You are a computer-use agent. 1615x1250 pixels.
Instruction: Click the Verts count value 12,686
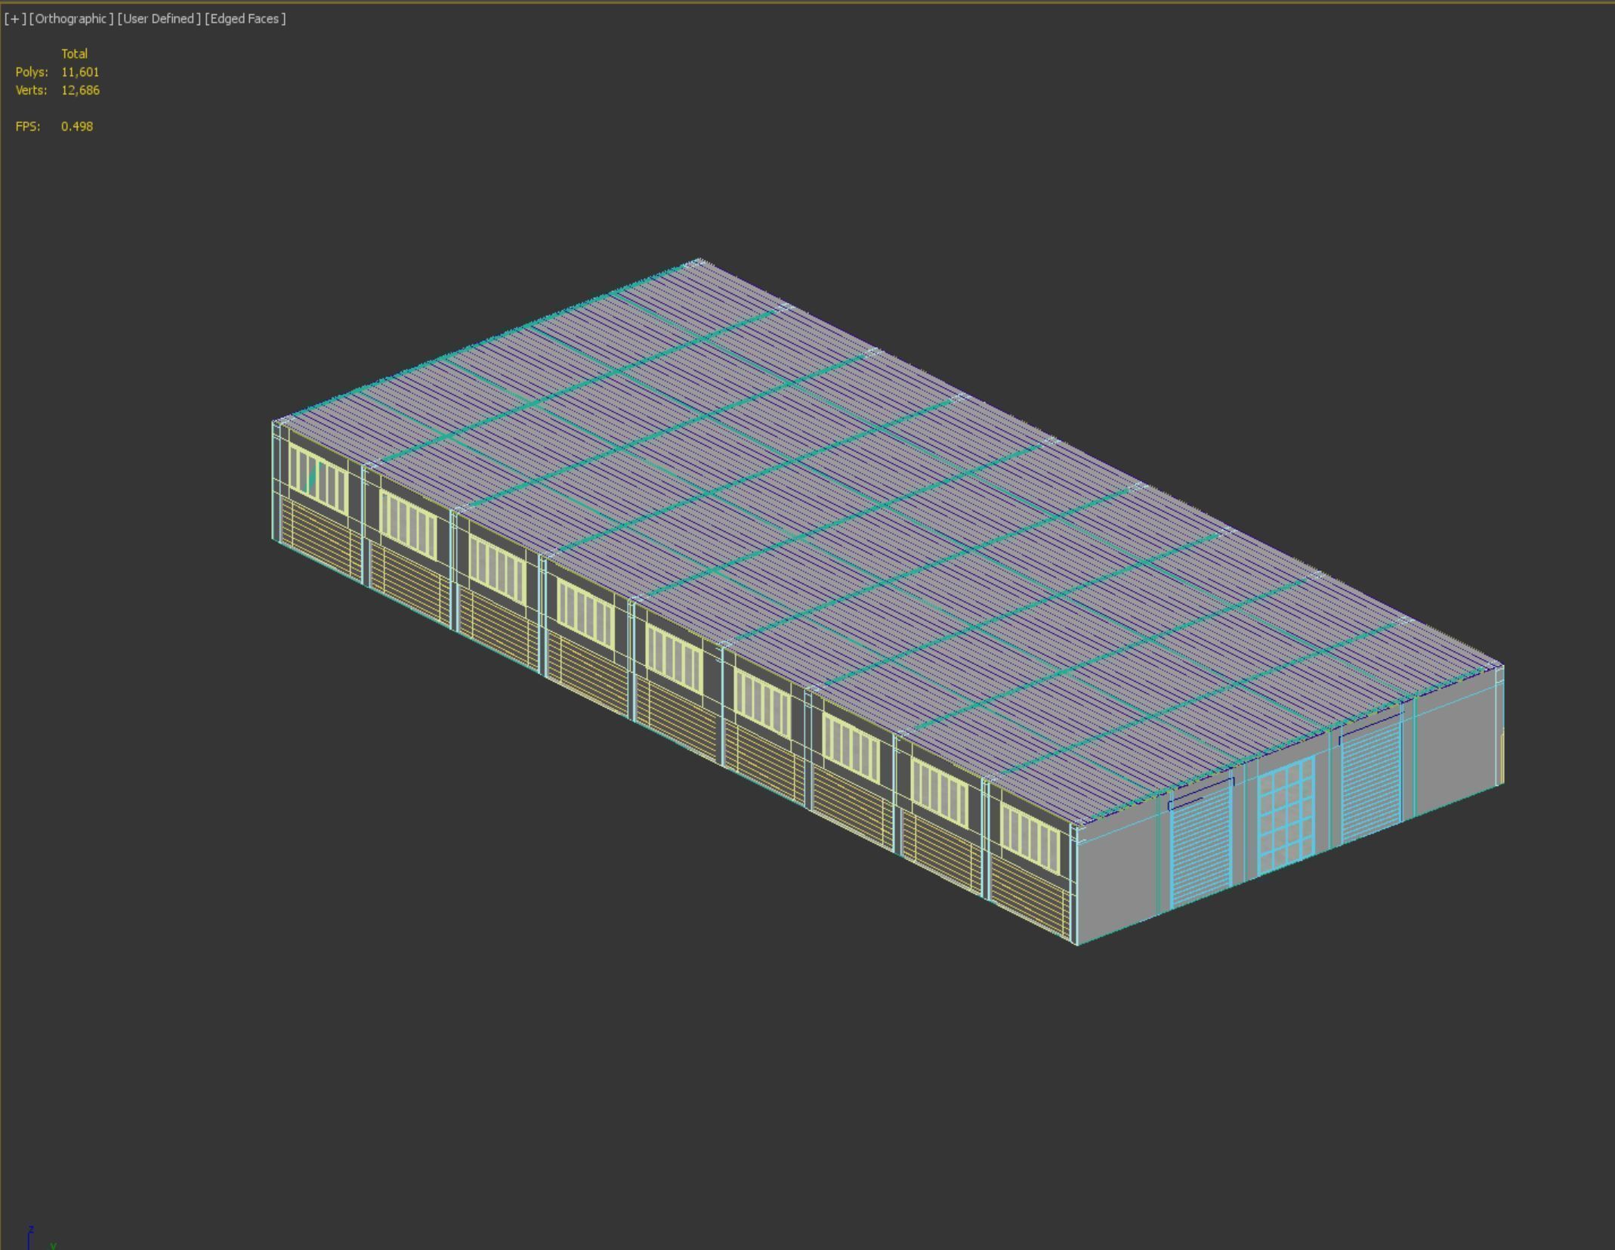80,90
